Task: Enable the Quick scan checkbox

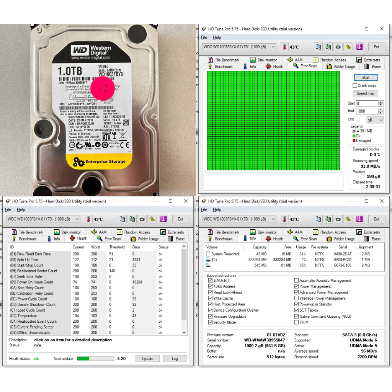Action: tap(355, 86)
